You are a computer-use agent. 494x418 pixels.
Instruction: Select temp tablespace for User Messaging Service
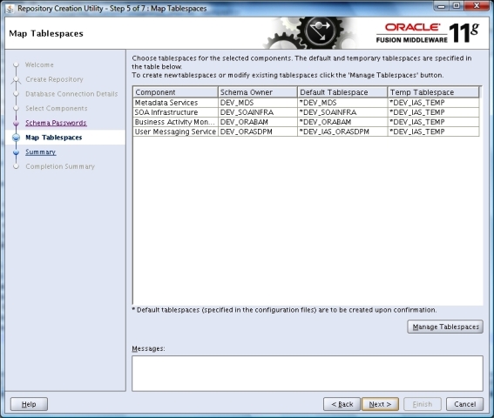pos(434,131)
